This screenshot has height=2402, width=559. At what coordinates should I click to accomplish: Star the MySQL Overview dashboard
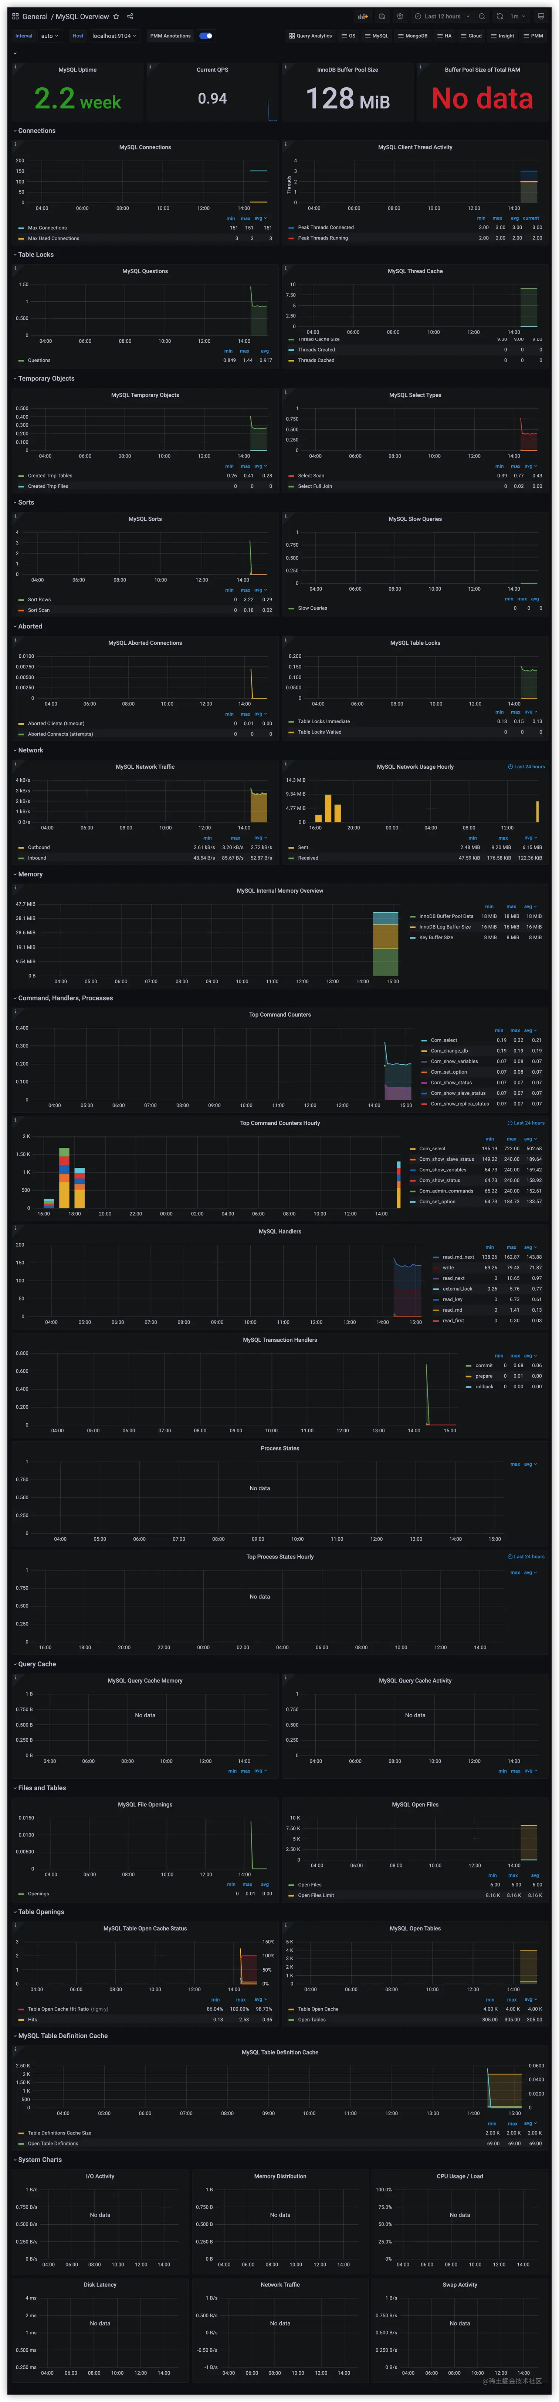point(116,16)
